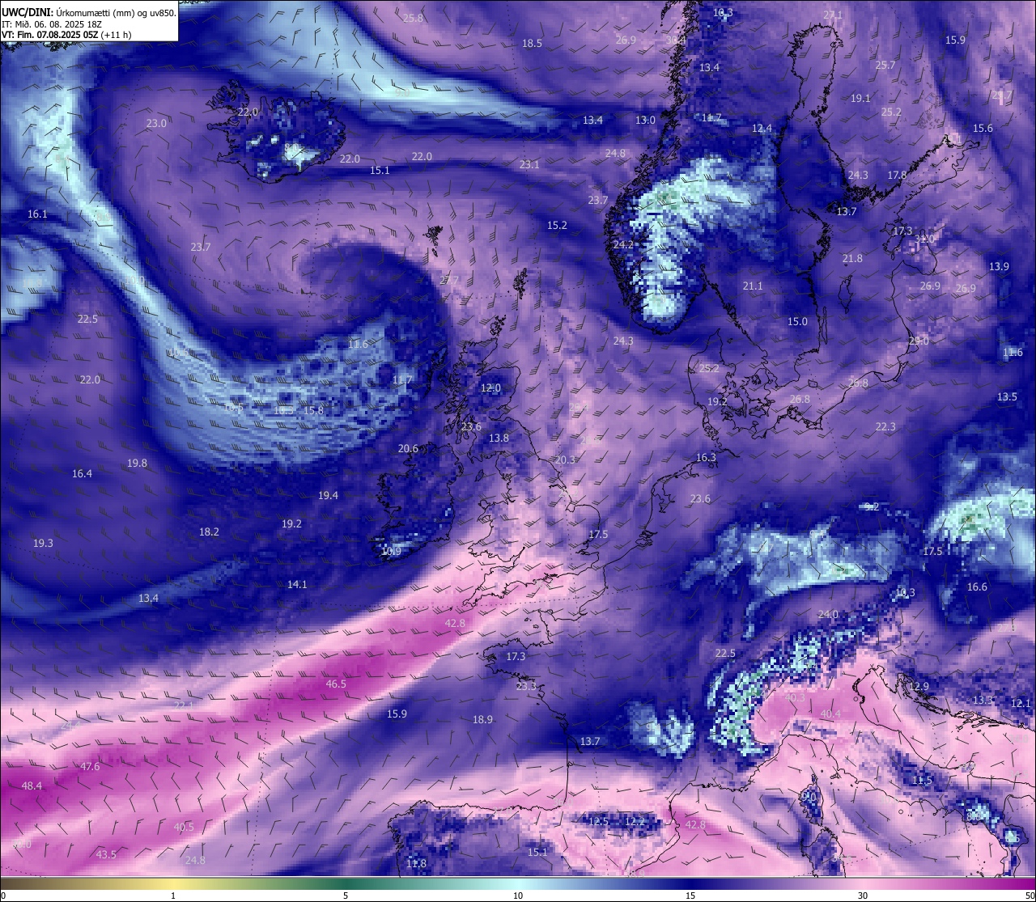This screenshot has height=902, width=1036.
Task: Click the 40.4 map value
Action: (830, 714)
